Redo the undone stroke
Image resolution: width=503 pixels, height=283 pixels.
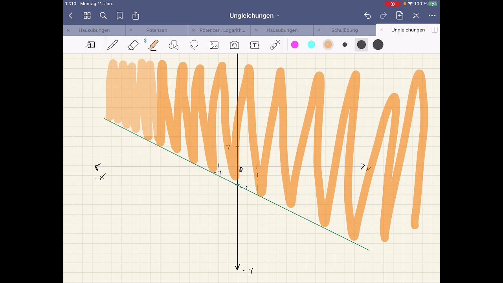tap(384, 16)
